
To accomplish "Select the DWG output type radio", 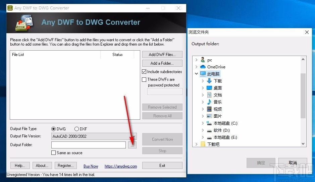I will click(53, 129).
